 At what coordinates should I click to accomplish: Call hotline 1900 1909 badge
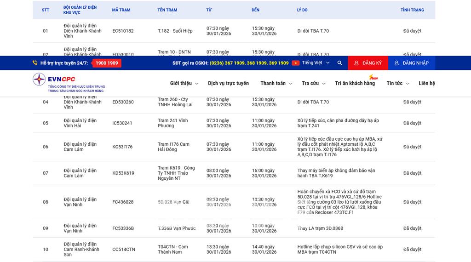click(x=107, y=63)
